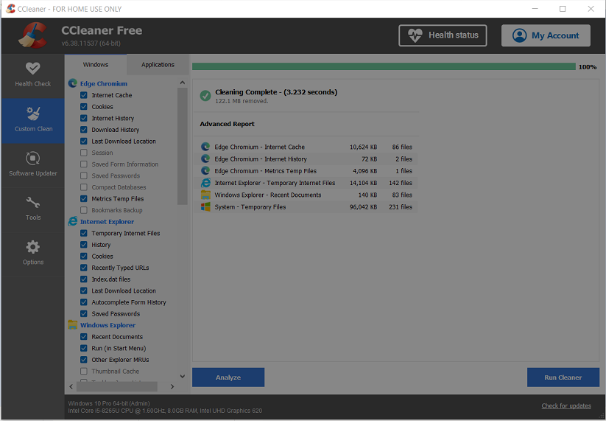Click the Windows Explorer category folder icon
The image size is (606, 421).
(x=73, y=324)
